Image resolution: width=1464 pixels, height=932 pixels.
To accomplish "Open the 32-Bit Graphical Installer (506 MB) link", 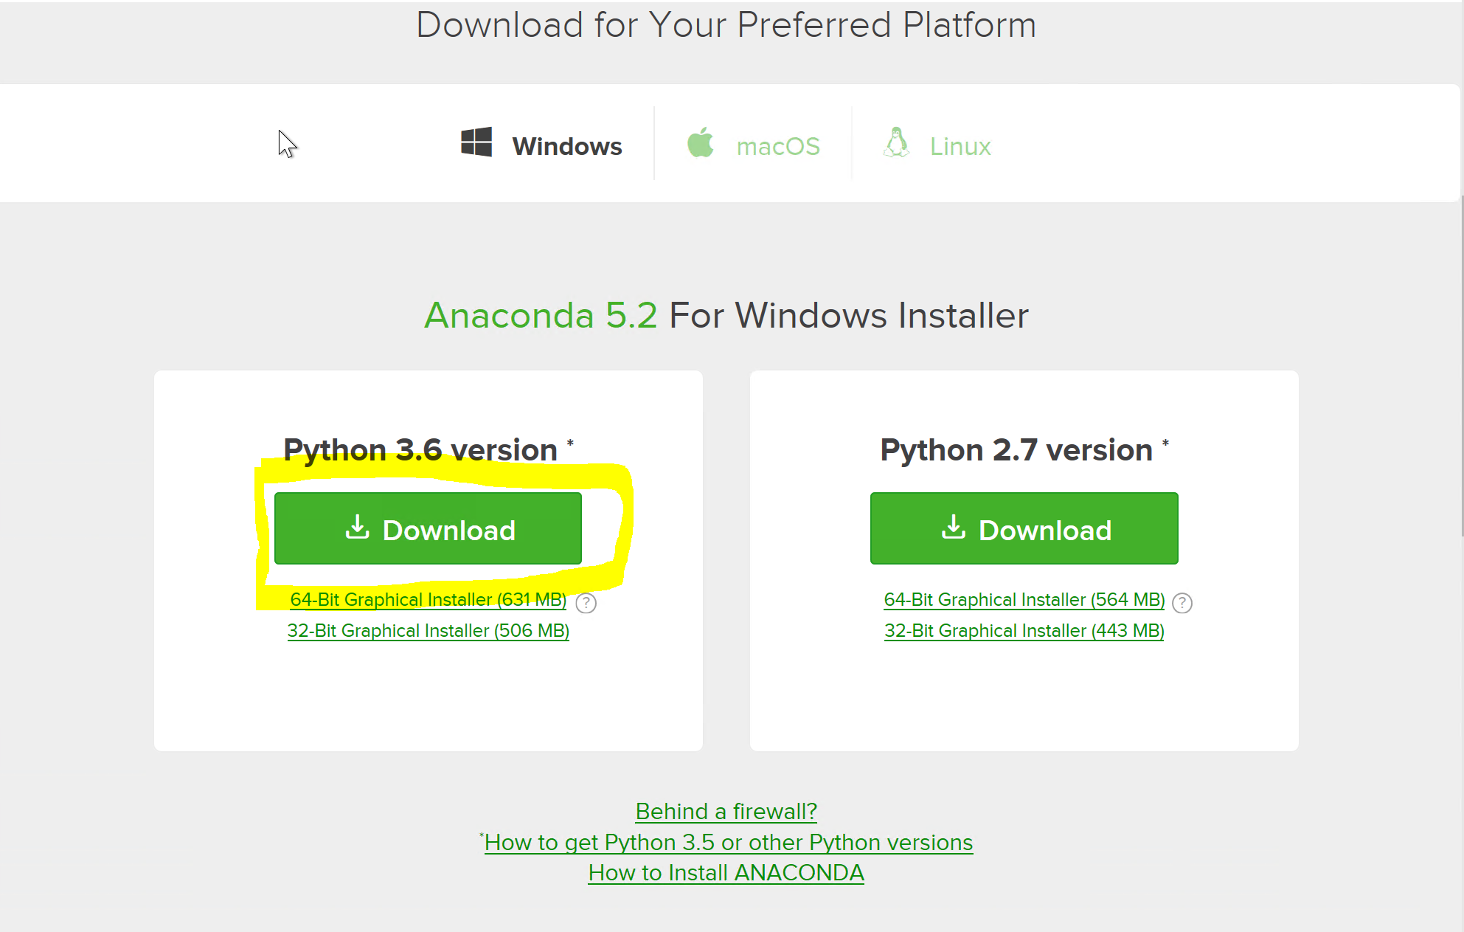I will [428, 630].
